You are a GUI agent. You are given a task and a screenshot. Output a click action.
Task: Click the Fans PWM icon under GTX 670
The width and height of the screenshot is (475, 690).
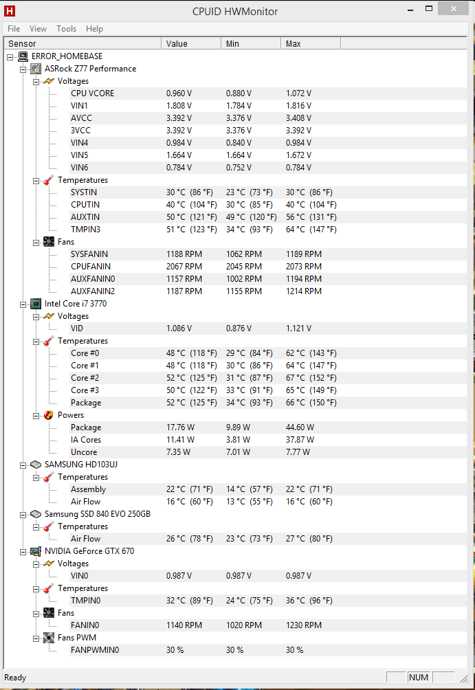(49, 638)
